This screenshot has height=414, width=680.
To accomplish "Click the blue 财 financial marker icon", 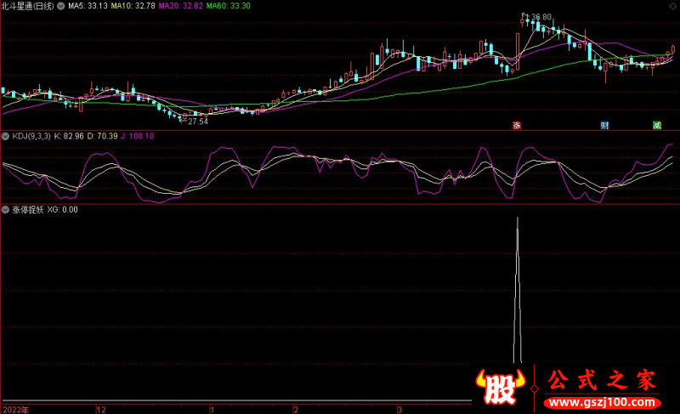I will (604, 125).
